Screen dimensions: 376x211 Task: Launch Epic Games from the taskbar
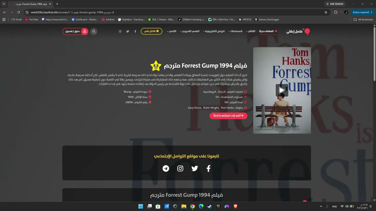218,206
